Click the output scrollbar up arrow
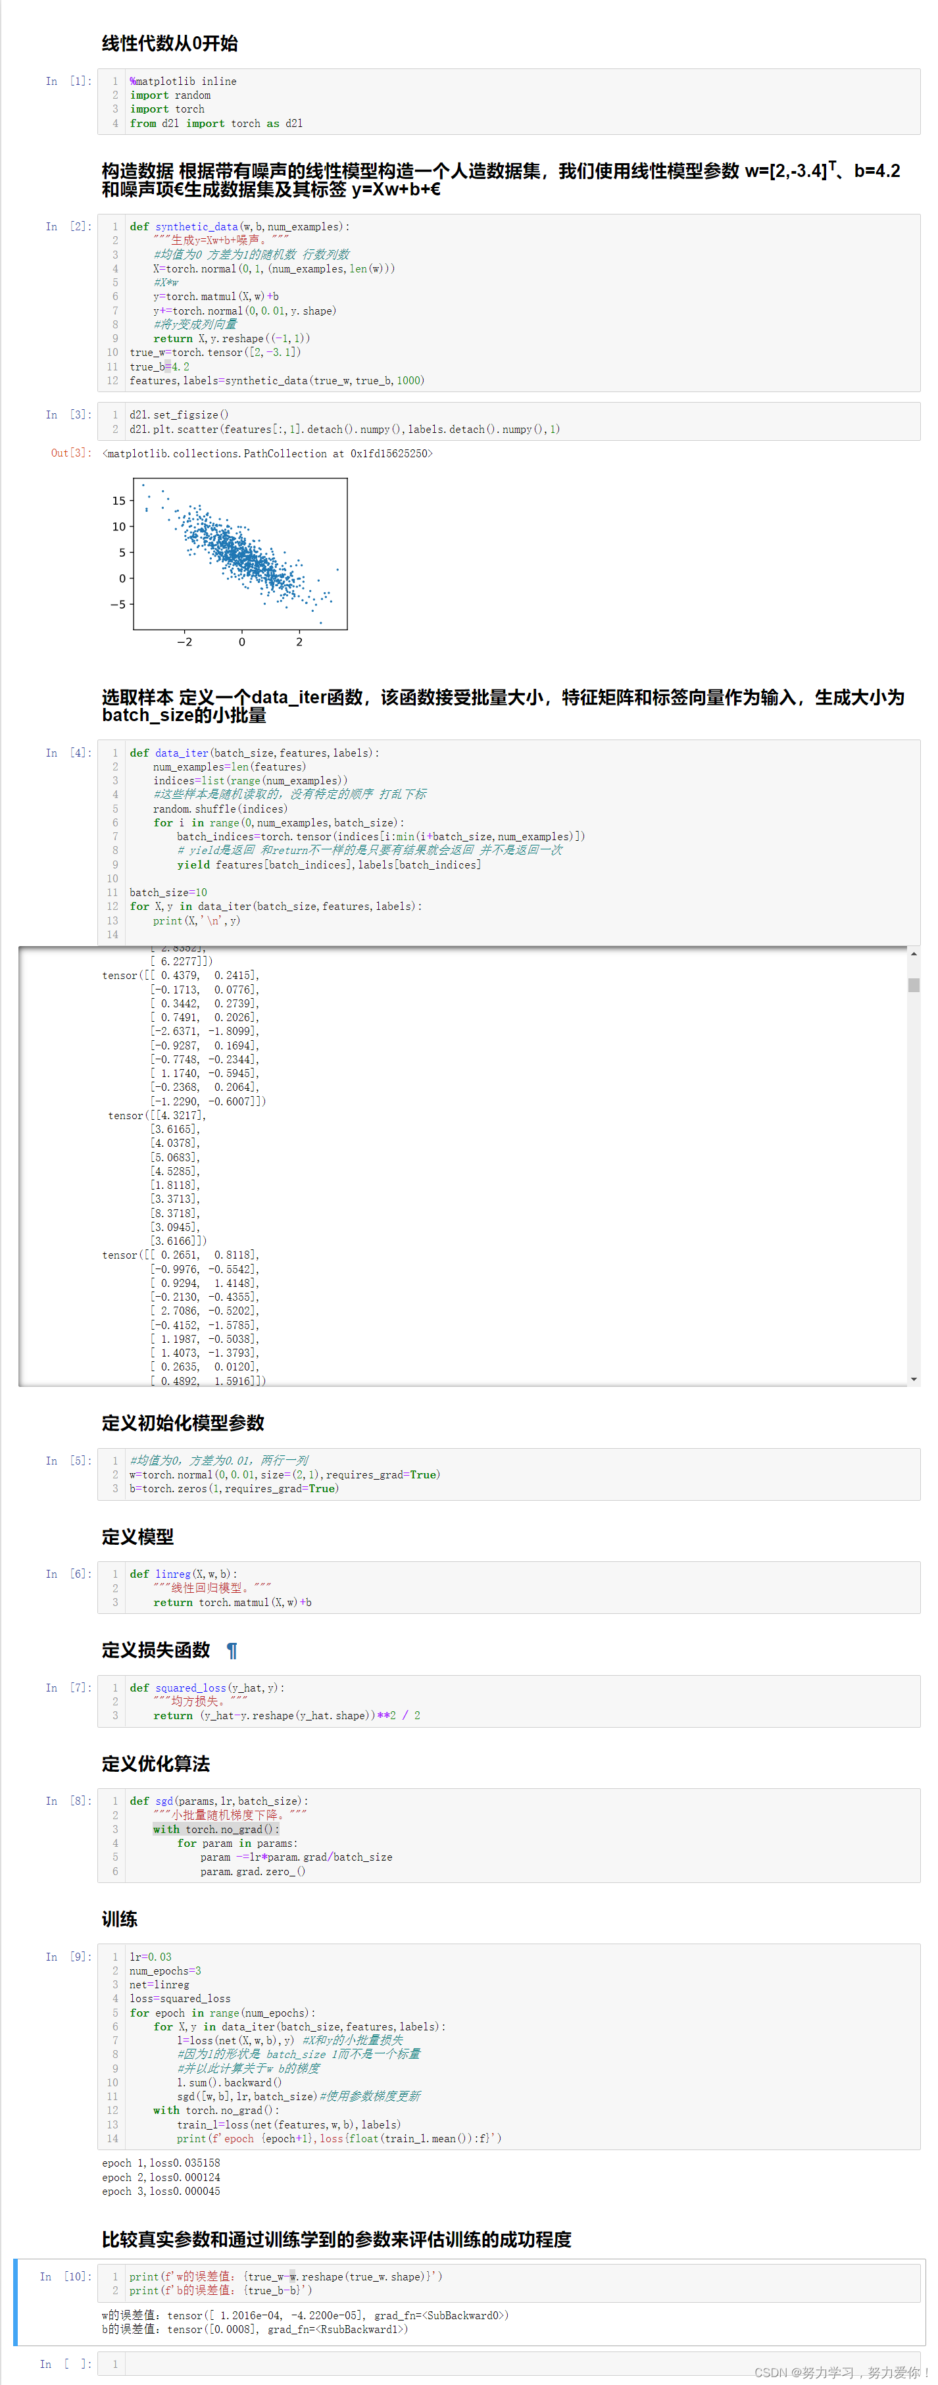Viewport: 938px width, 2385px height. (913, 953)
